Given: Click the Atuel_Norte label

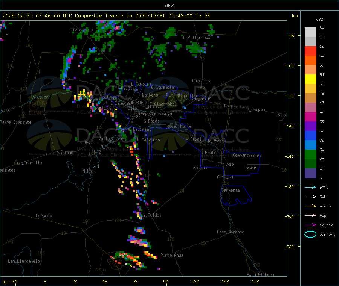Looking at the screenshot, I should click(179, 126).
